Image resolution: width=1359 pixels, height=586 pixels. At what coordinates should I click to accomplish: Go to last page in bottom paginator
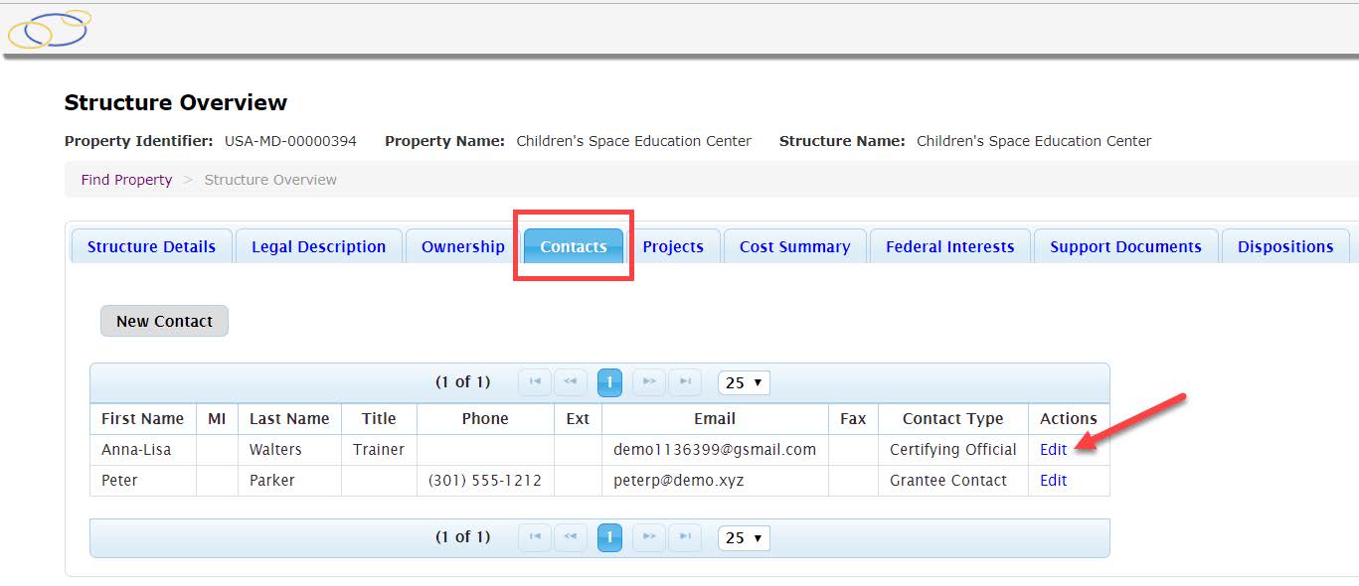[685, 537]
